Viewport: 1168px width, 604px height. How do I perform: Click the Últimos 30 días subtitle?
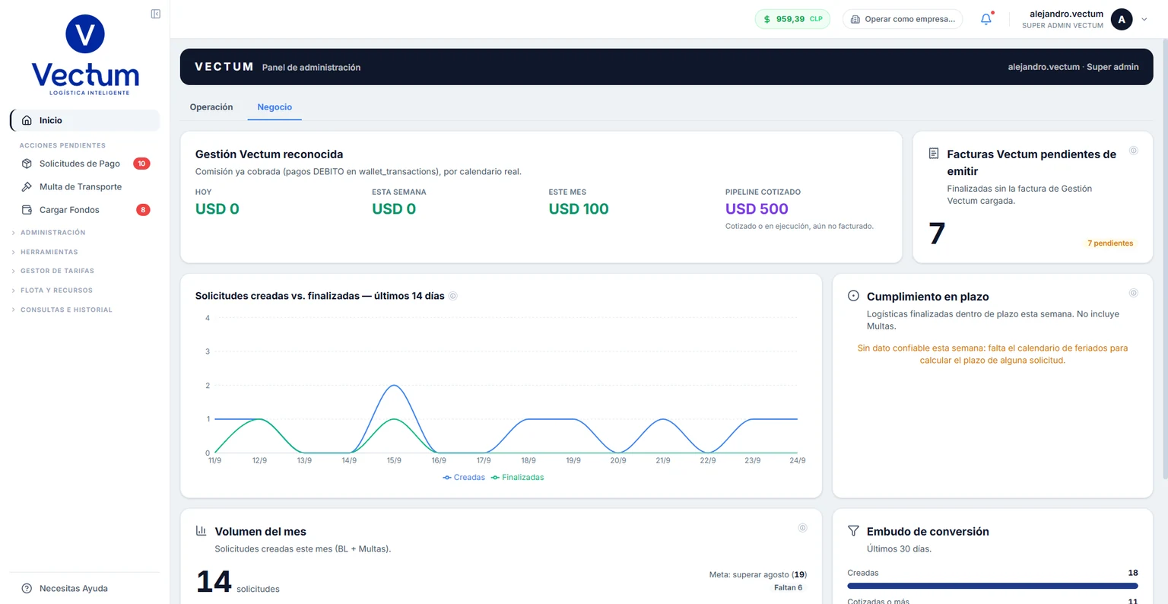pos(899,548)
